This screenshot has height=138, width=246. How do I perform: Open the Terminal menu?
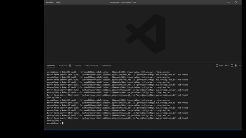click(50, 2)
